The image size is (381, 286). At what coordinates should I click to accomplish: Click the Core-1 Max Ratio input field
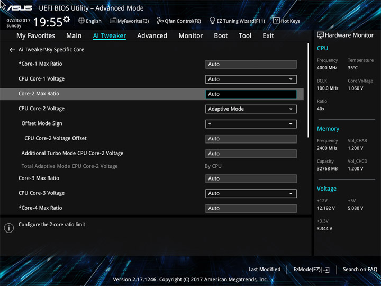pyautogui.click(x=251, y=65)
